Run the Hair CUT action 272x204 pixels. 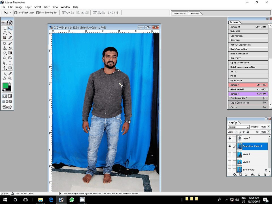[x=248, y=31]
